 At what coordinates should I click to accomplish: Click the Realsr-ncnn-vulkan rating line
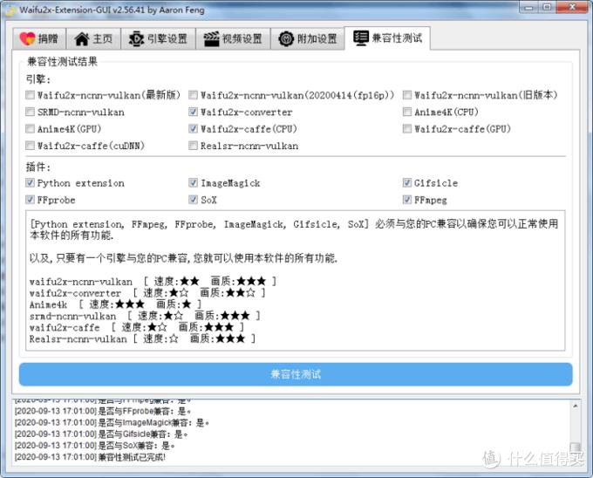tap(142, 338)
